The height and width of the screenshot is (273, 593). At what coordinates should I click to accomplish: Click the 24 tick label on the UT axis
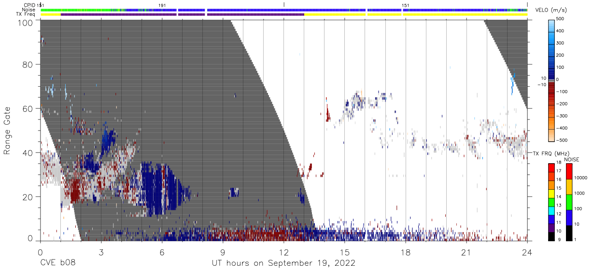[x=527, y=251]
